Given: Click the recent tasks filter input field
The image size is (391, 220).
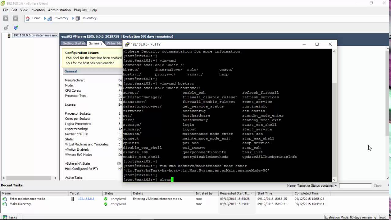Looking at the screenshot, I should point(355,186).
